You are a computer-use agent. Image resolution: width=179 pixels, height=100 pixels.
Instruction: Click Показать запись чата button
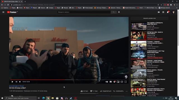click(149, 18)
